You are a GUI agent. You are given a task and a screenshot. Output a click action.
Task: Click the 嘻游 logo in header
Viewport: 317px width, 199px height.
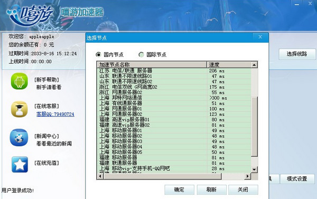pyautogui.click(x=30, y=15)
